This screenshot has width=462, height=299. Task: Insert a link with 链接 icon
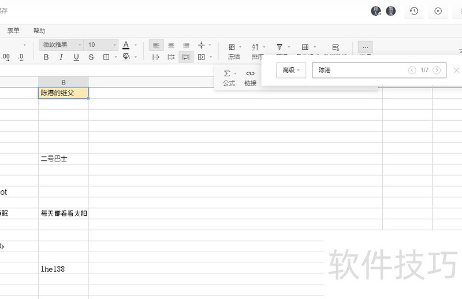point(250,73)
